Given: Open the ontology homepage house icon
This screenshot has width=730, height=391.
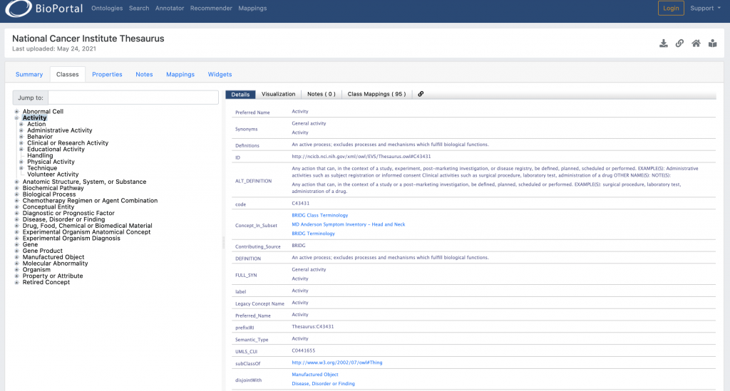Looking at the screenshot, I should (696, 43).
